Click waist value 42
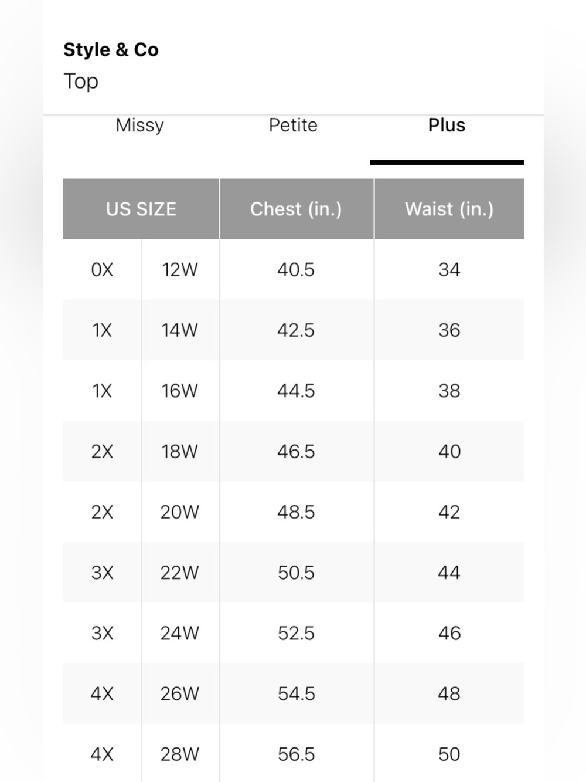586x782 pixels. tap(449, 512)
